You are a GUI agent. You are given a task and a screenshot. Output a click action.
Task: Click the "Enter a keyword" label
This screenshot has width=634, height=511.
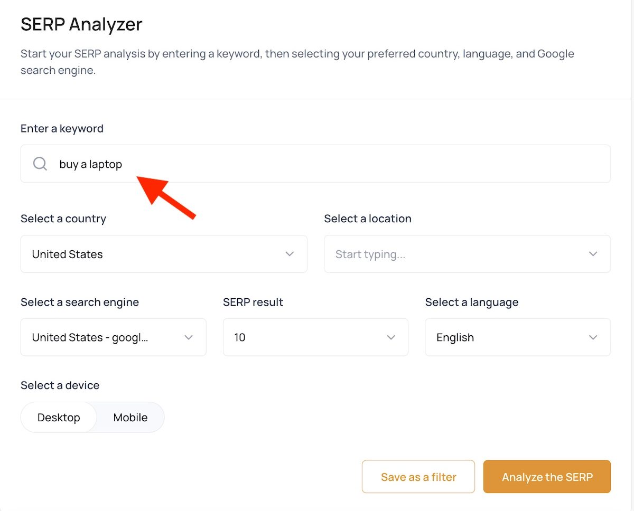point(62,129)
